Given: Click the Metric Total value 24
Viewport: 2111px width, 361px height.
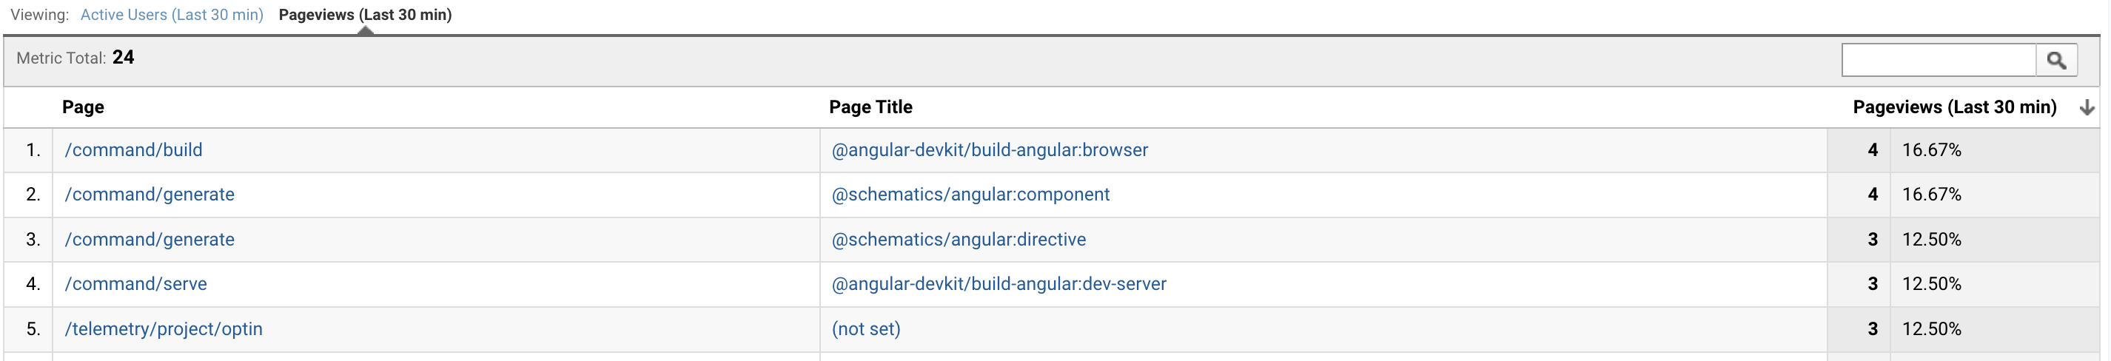Looking at the screenshot, I should tap(123, 57).
